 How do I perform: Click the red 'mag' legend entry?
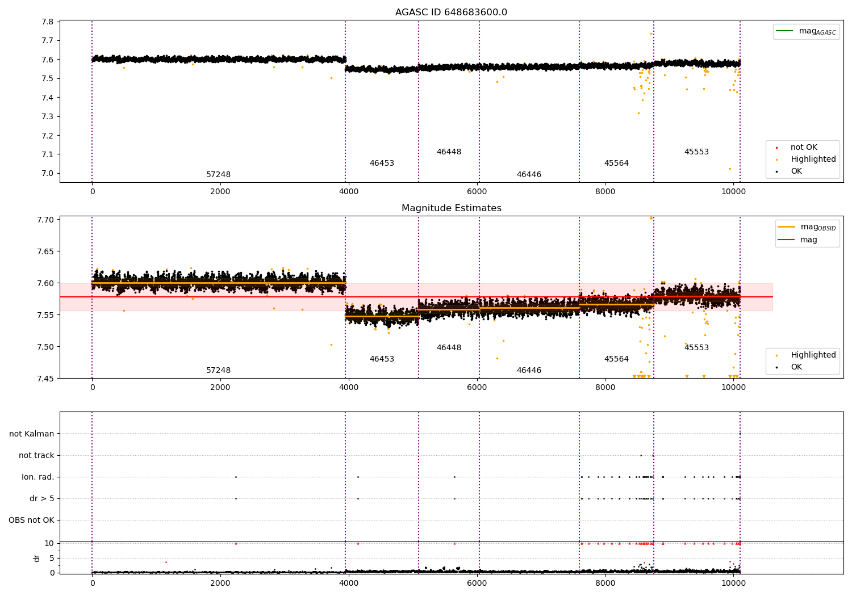pos(797,240)
